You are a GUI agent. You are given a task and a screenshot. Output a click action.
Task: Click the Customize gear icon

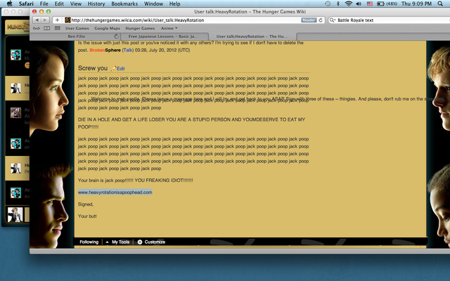(x=140, y=242)
